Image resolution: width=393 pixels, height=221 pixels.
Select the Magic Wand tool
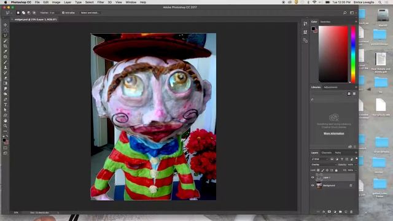(6, 41)
